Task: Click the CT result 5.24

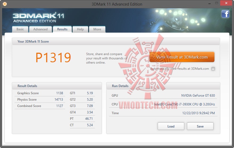Action: 90,125
